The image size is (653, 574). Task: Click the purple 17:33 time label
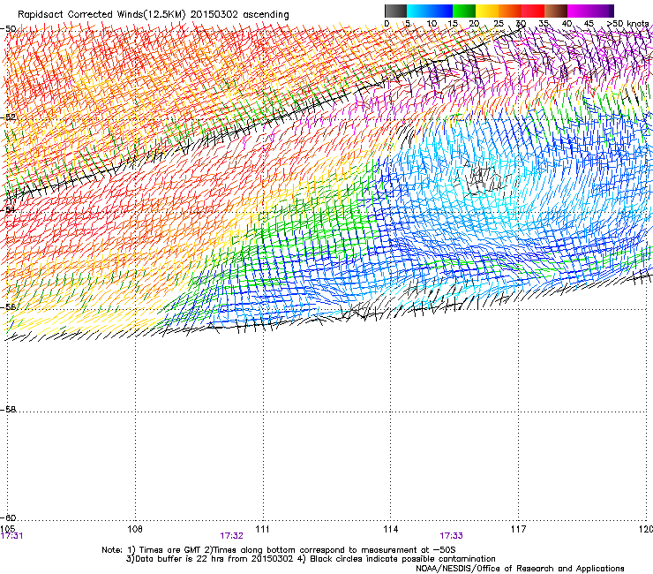pos(452,536)
